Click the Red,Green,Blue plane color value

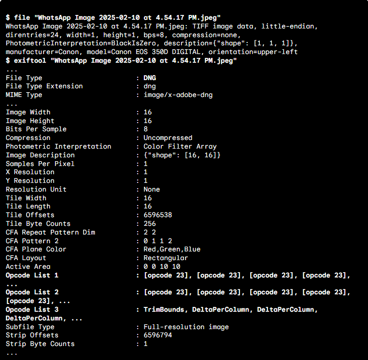click(171, 249)
